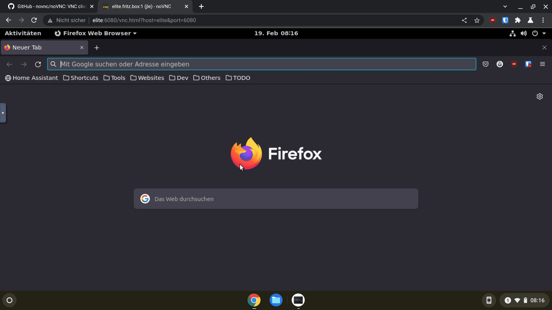Viewport: 552px width, 310px height.
Task: Open the Websites bookmark folder
Action: click(x=147, y=78)
